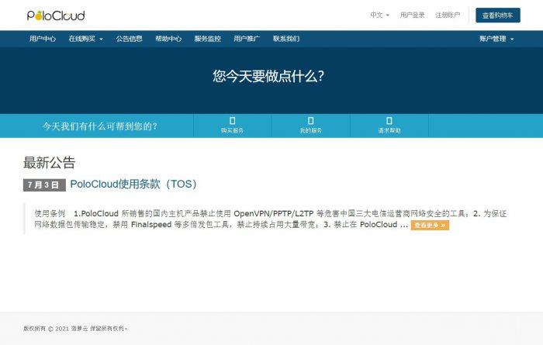Expand the 账户管理 dropdown
This screenshot has height=345, width=543.
pos(496,39)
